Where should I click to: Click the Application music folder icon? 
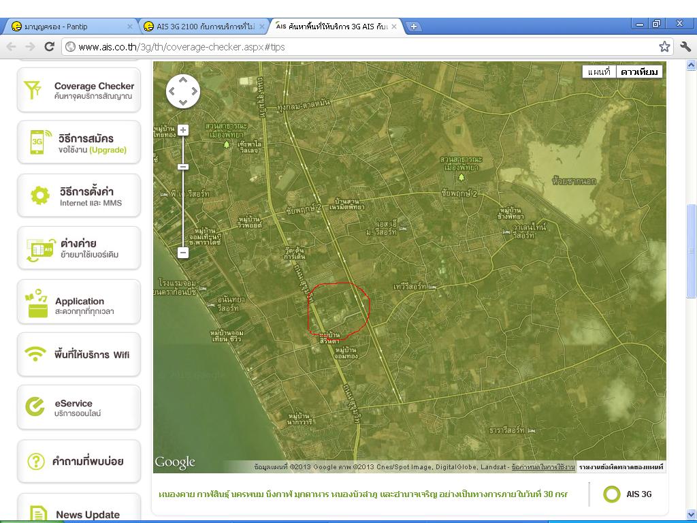pyautogui.click(x=37, y=303)
